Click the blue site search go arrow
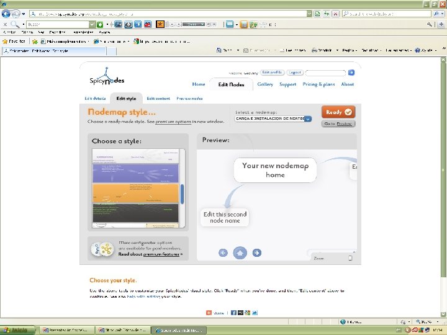The height and width of the screenshot is (335, 447). tap(351, 73)
